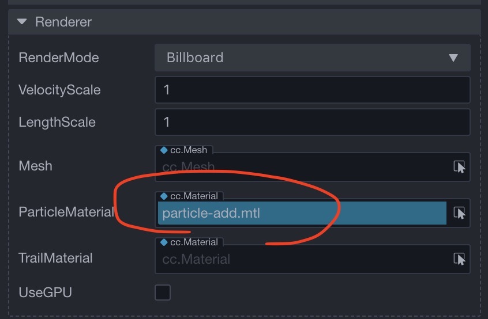
Task: Click the RenderMode property label
Action: (x=59, y=58)
